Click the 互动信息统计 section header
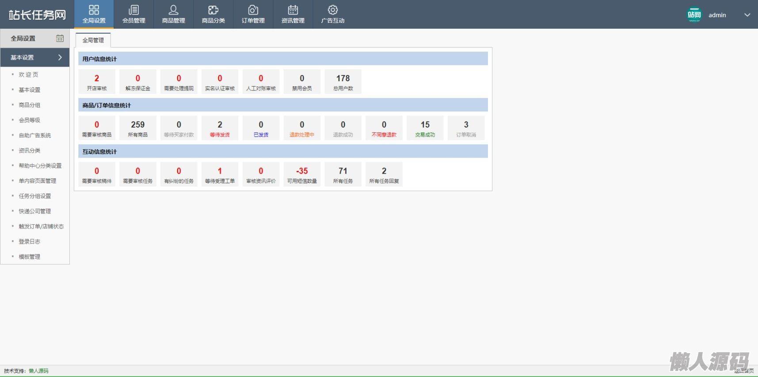 click(283, 151)
